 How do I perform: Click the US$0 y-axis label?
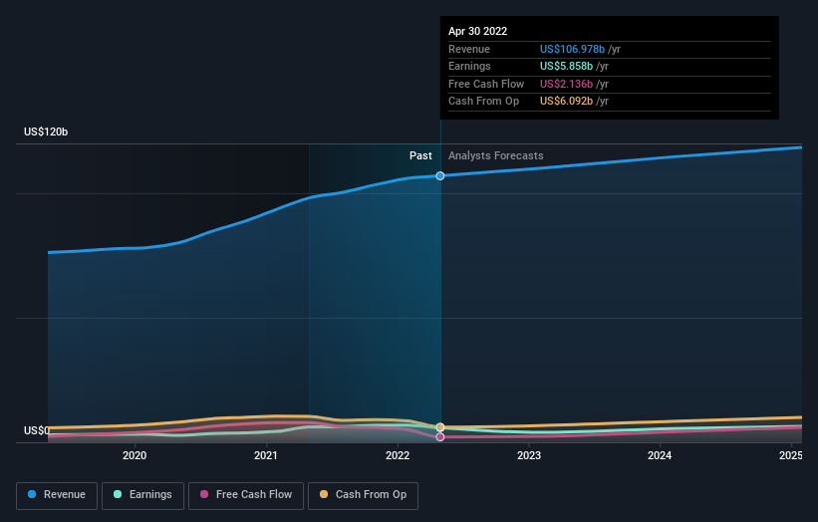37,430
